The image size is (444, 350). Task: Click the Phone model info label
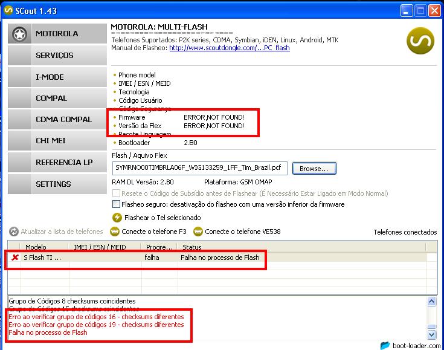137,75
